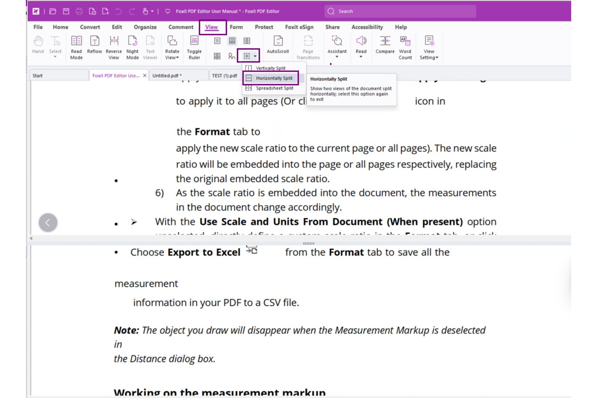Image resolution: width=597 pixels, height=398 pixels.
Task: Open the View Setting dropdown
Action: (429, 48)
